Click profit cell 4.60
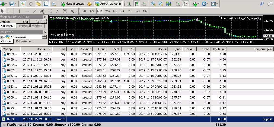This screenshot has height=127, width=274. pos(219,60)
